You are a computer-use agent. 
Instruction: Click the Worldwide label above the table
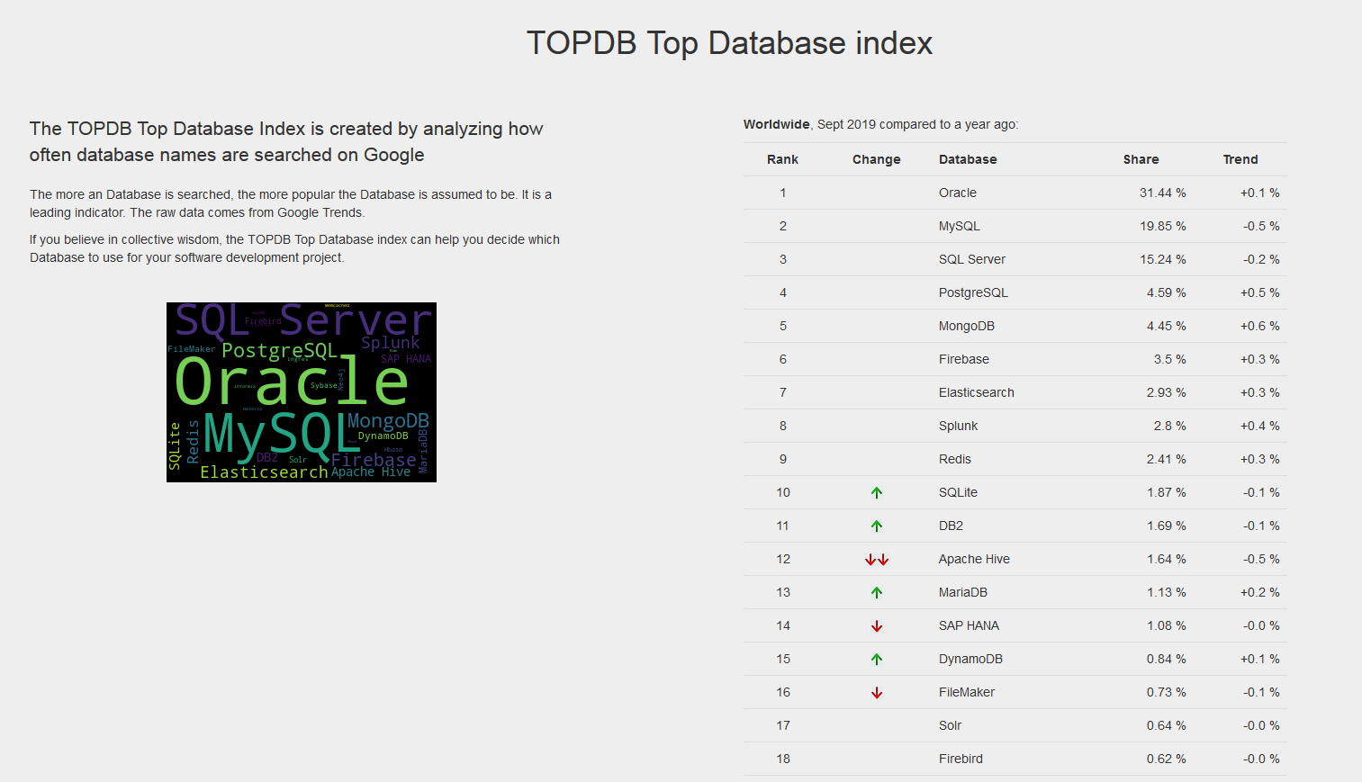click(x=776, y=124)
